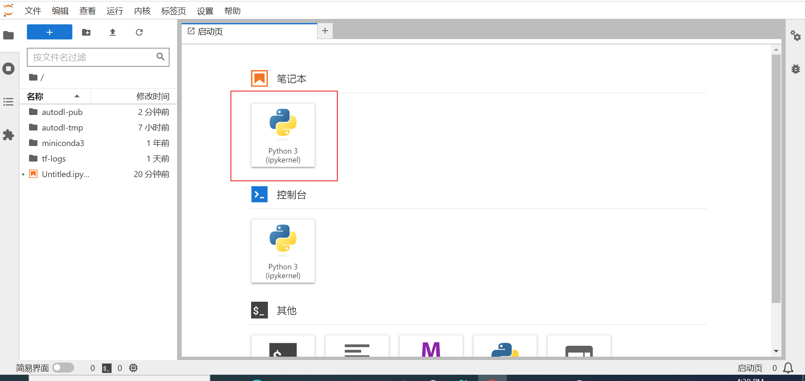Open a new terminal from 其他
Image resolution: width=805 pixels, height=381 pixels.
pyautogui.click(x=283, y=346)
